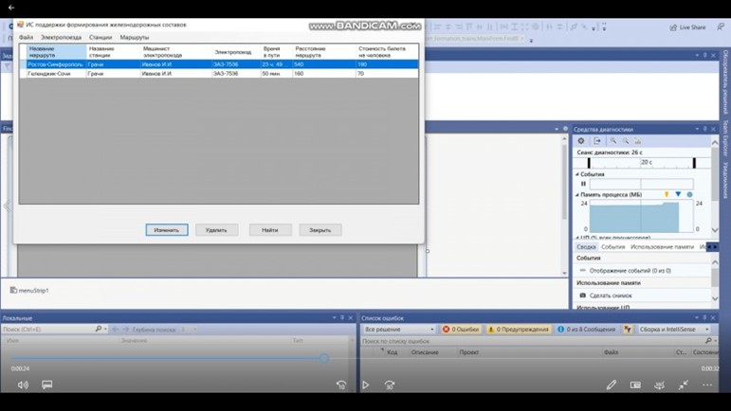
Task: Skip back 10 seconds
Action: pos(341,384)
